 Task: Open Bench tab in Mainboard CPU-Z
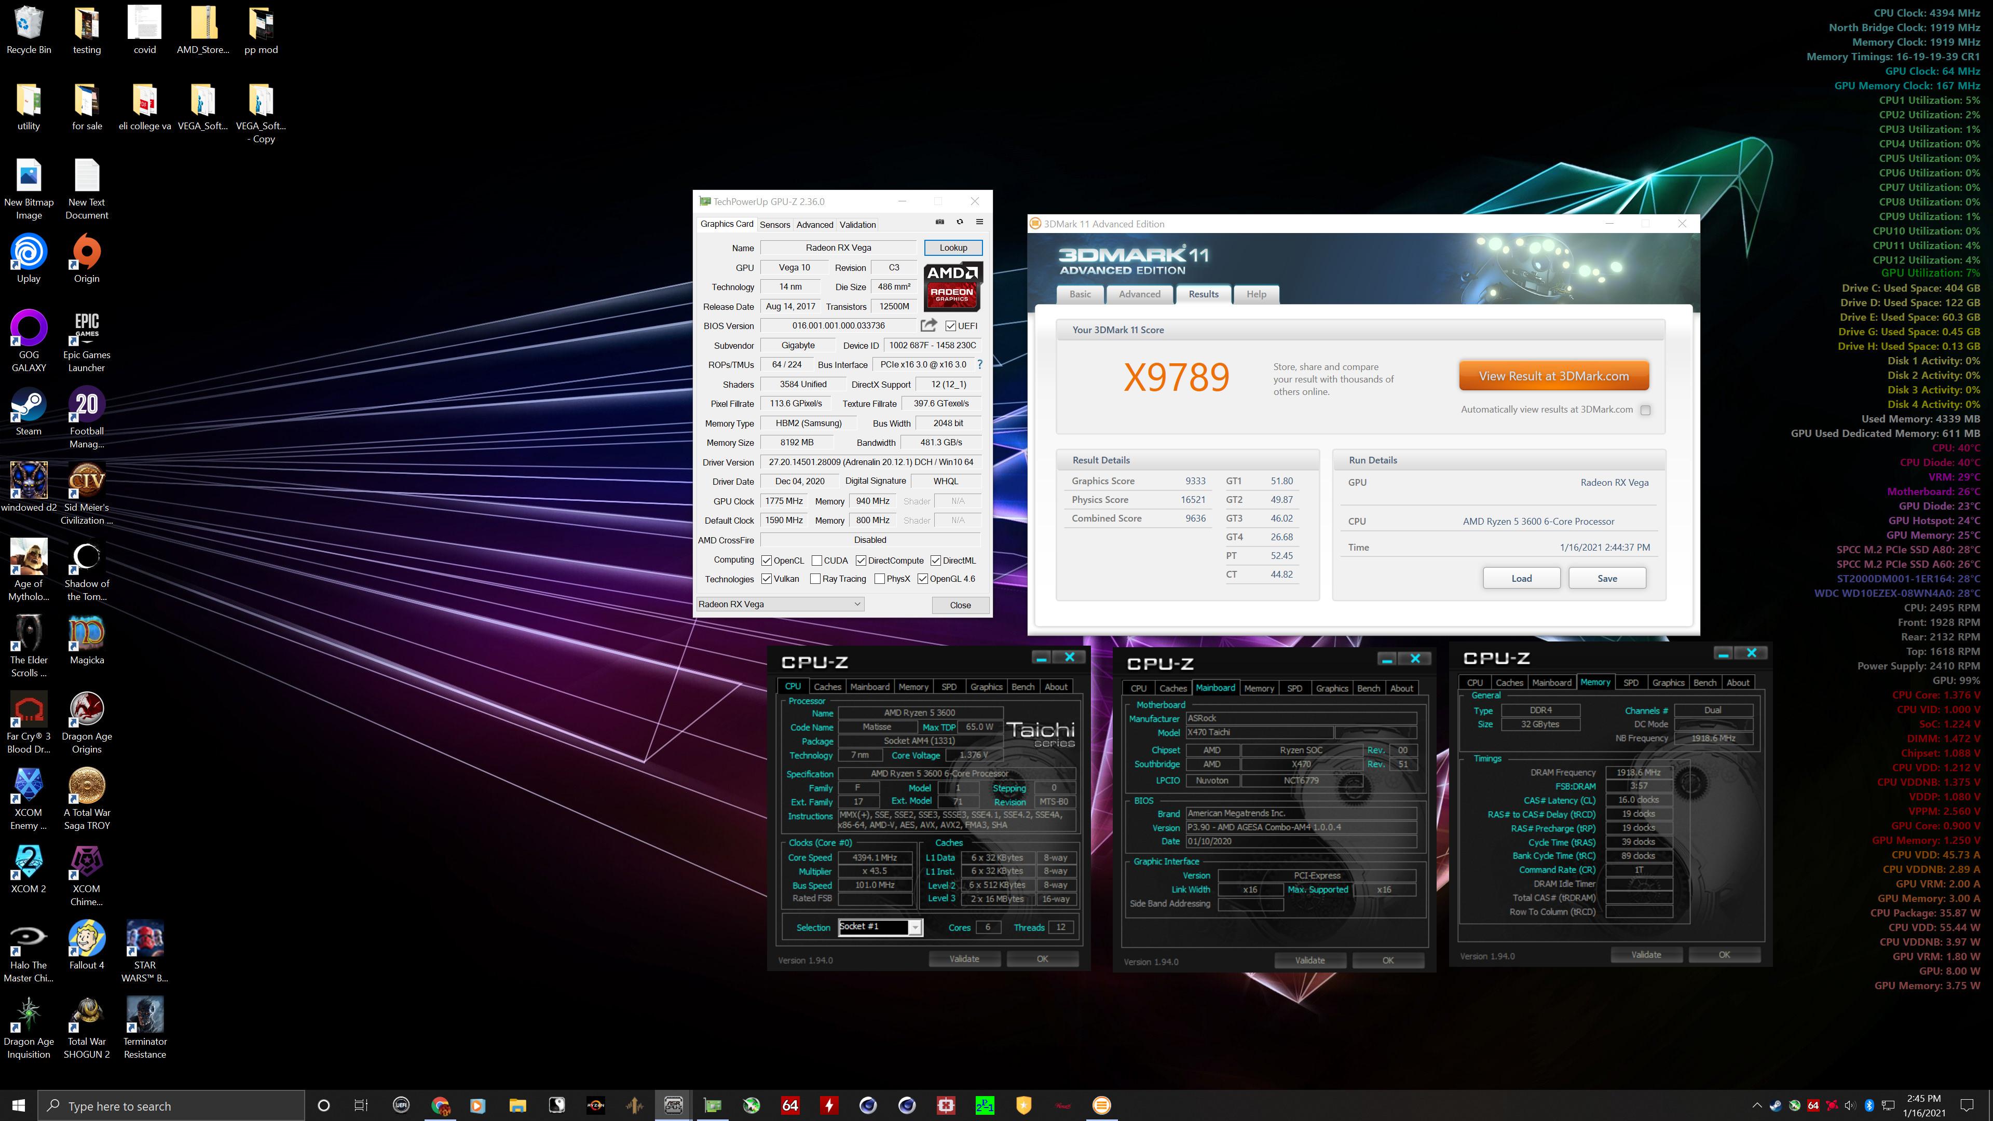1368,689
